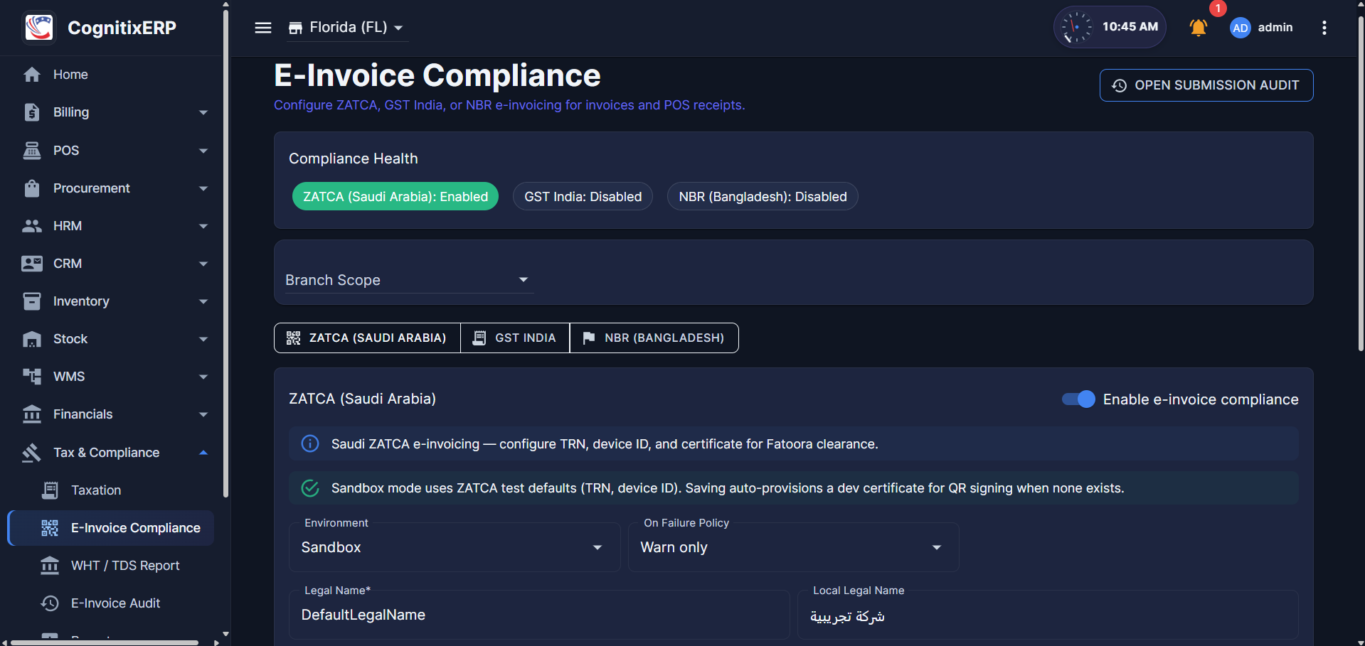Expand the WMS menu arrow

click(x=203, y=377)
